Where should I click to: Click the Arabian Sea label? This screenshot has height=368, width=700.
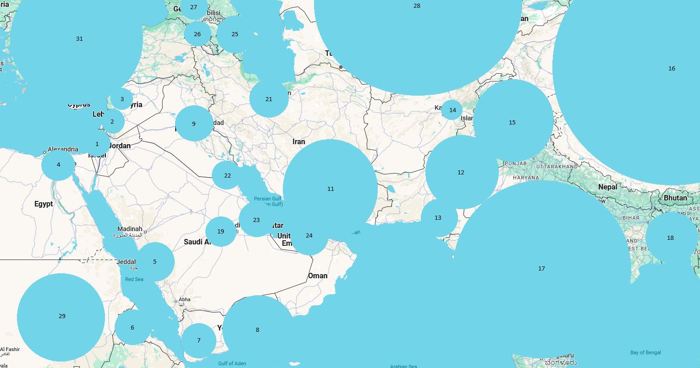tap(403, 366)
